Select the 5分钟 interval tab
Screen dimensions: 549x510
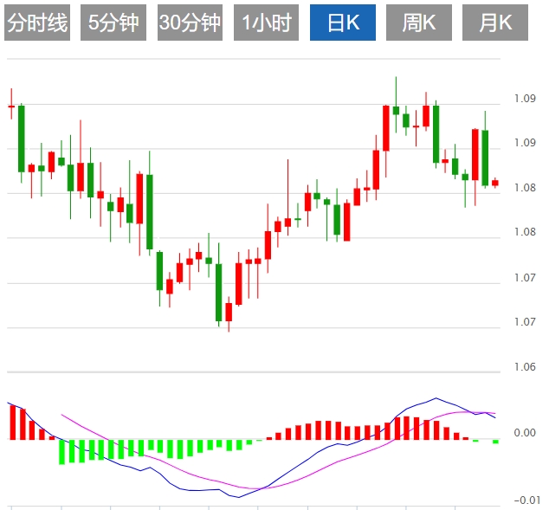pyautogui.click(x=113, y=23)
